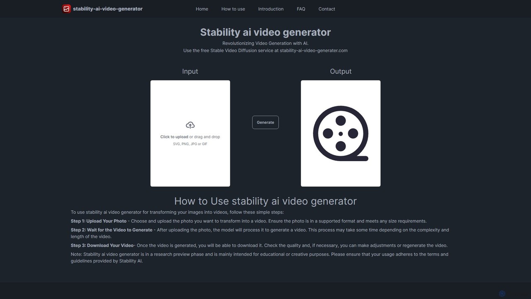This screenshot has width=531, height=299.
Task: Click 'Step 2: Wait for the Video to Generate'
Action: [112, 230]
